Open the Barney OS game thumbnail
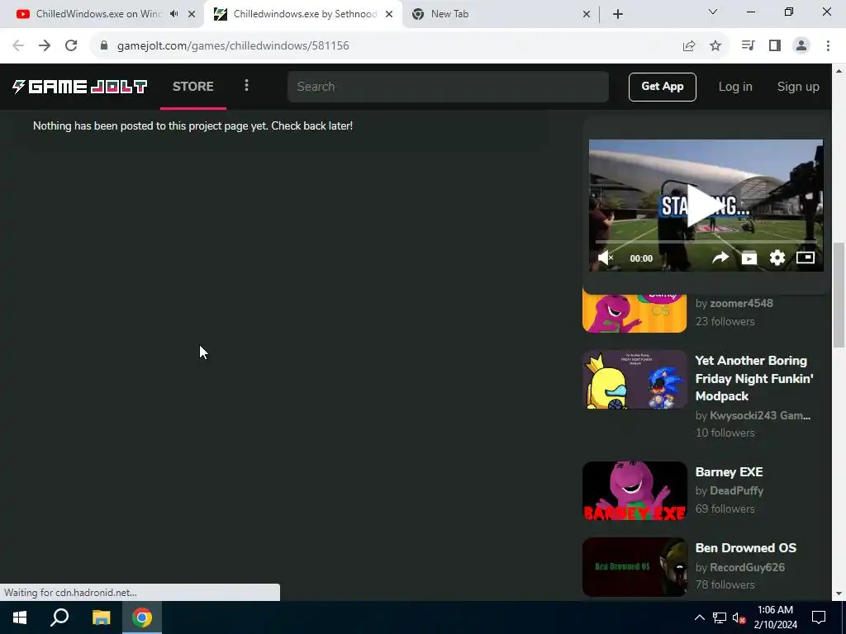Image resolution: width=846 pixels, height=634 pixels. pyautogui.click(x=634, y=313)
